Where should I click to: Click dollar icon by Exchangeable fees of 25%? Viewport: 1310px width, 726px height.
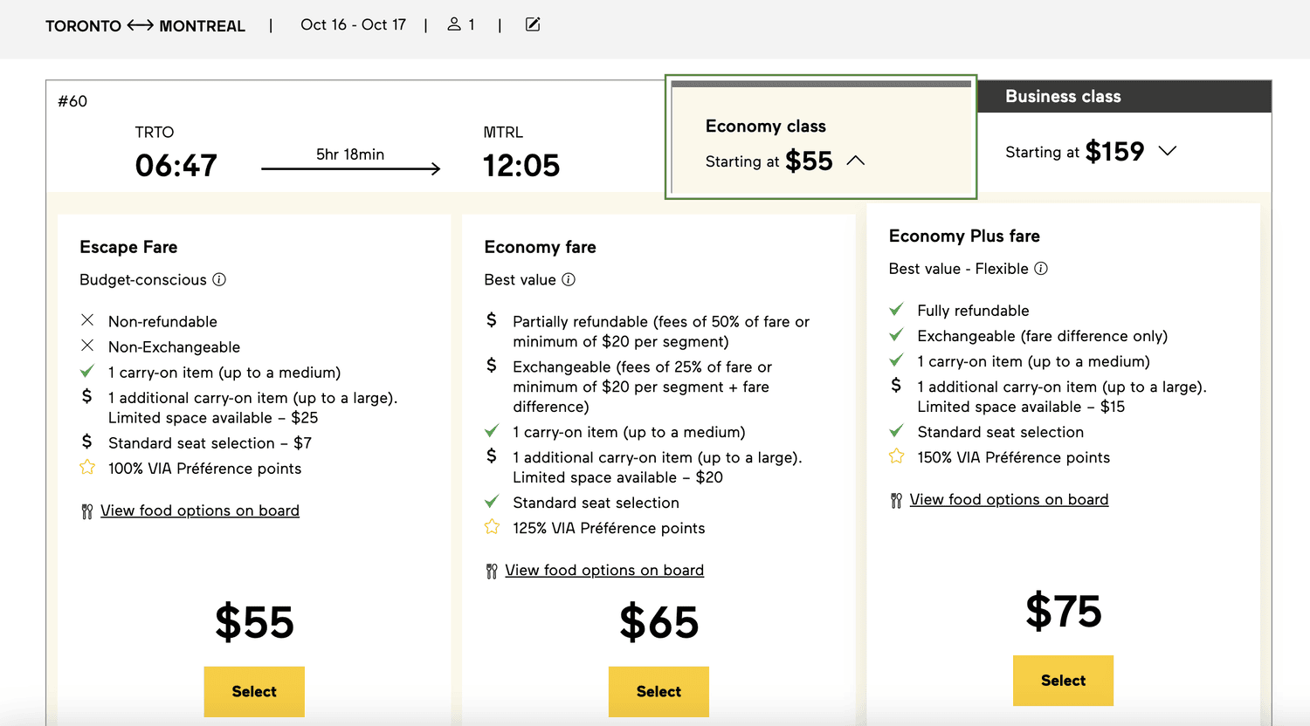492,366
